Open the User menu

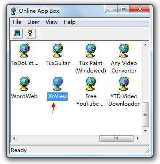[x=33, y=22]
